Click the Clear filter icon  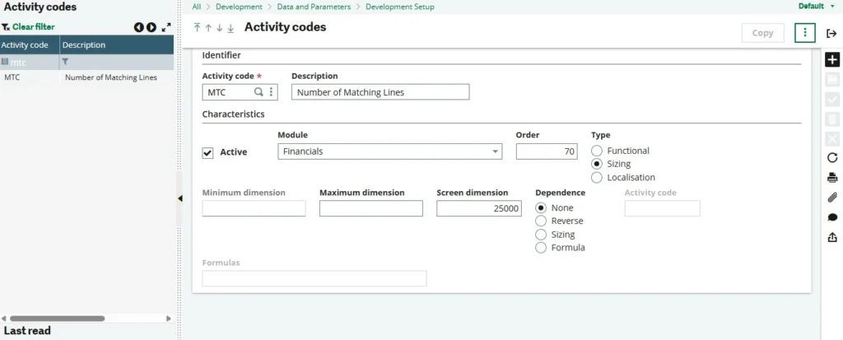click(x=6, y=27)
